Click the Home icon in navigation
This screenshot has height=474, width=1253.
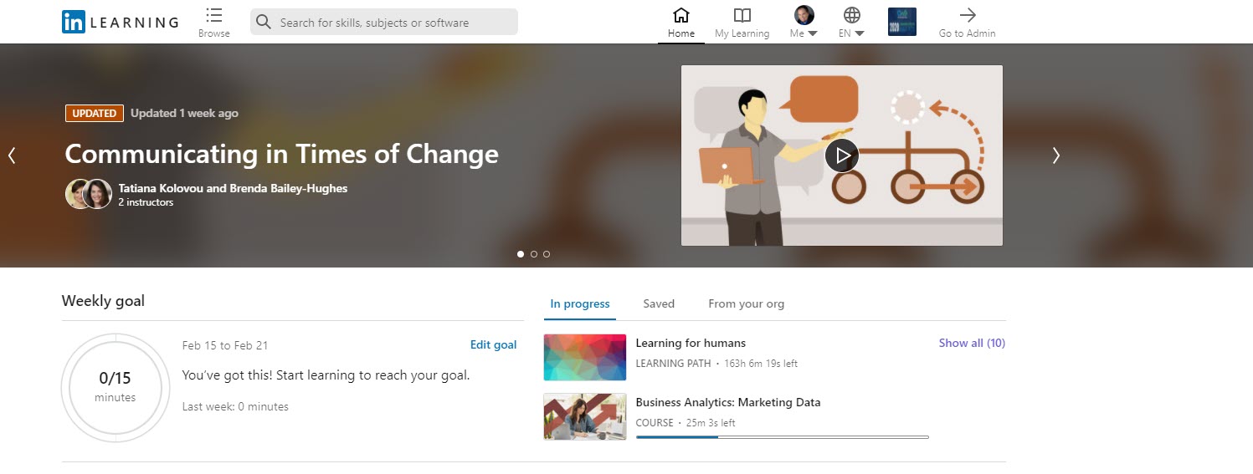(681, 15)
